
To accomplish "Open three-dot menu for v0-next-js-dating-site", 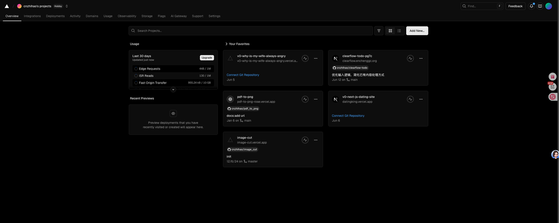I will 421,99.
